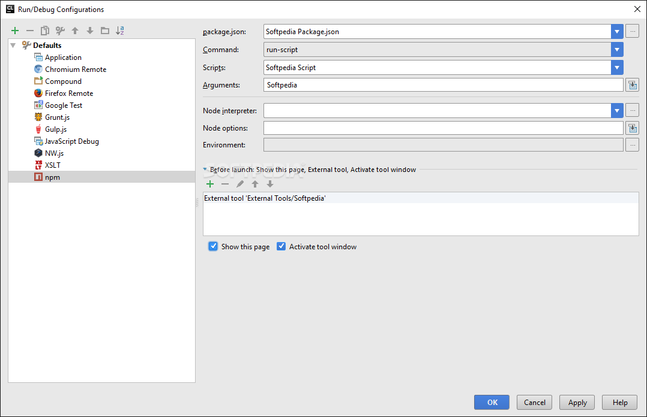
Task: Open the Node interpreter dropdown arrow
Action: (x=617, y=110)
